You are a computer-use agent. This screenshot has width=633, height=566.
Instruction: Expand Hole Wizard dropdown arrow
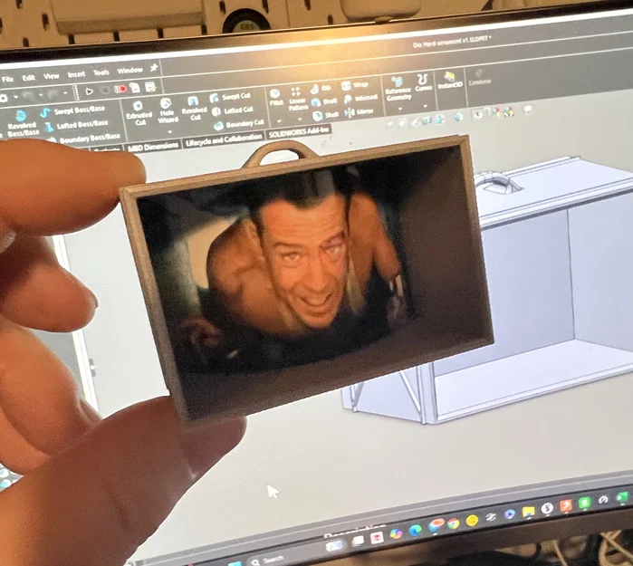click(169, 132)
